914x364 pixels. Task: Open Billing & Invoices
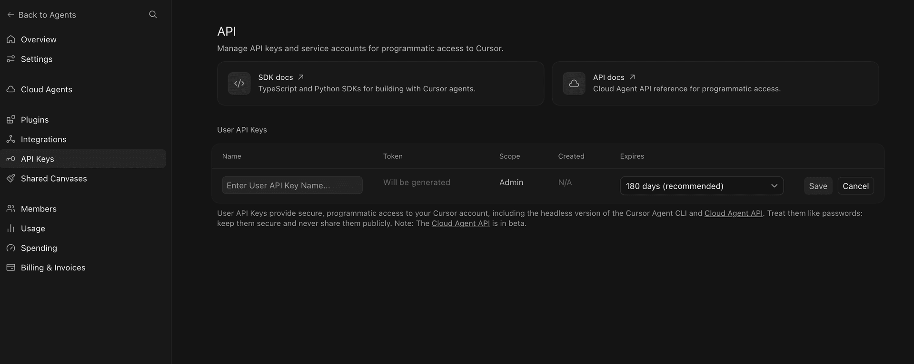coord(83,268)
